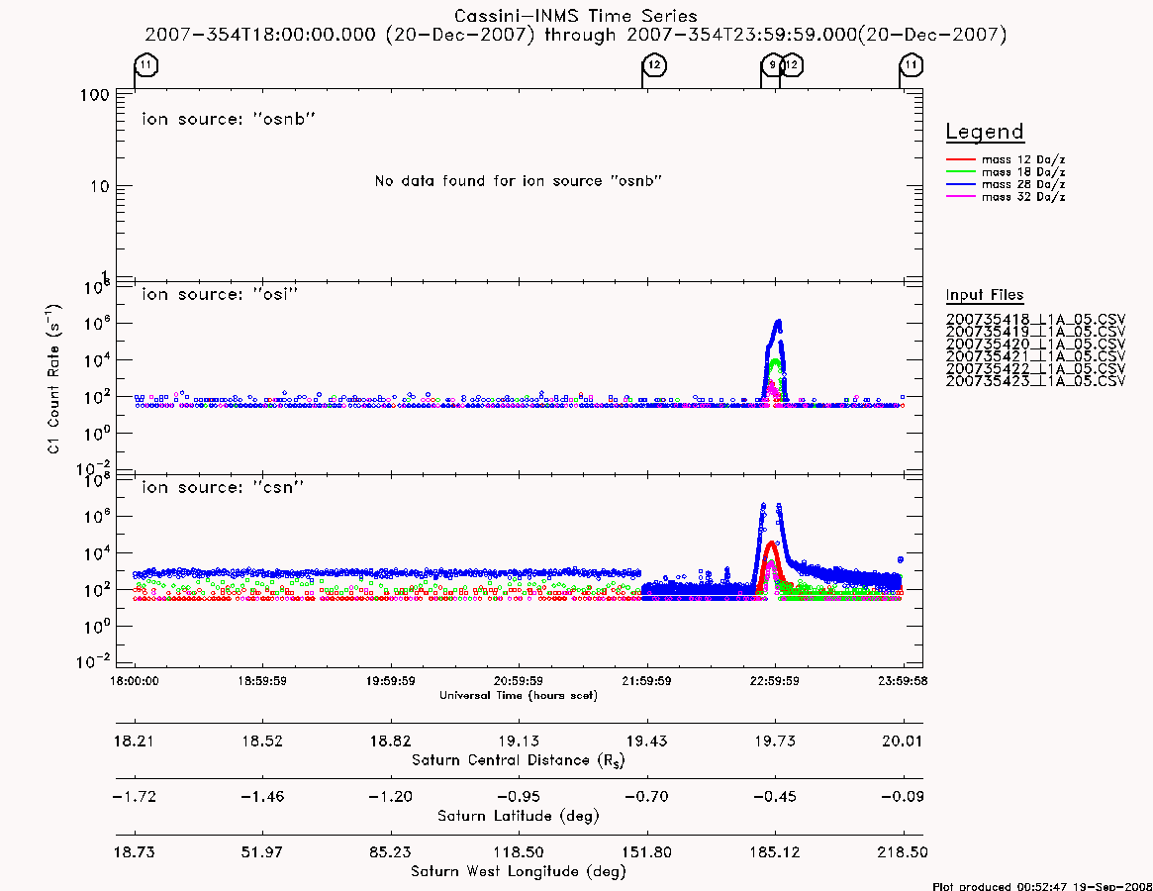This screenshot has width=1153, height=891.
Task: Select marker 12 above the 21:59:59 tick
Action: pos(654,65)
